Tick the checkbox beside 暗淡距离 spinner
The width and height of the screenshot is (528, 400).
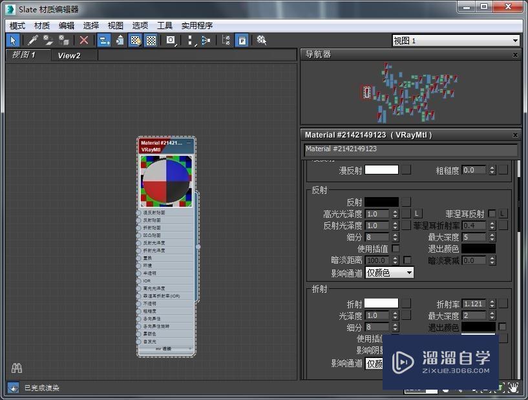click(x=407, y=260)
